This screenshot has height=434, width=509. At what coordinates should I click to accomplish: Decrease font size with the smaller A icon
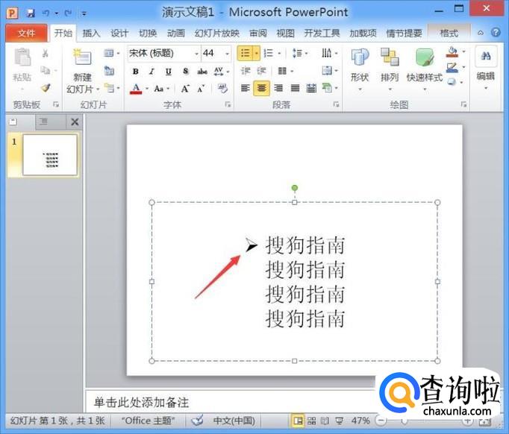(201, 88)
